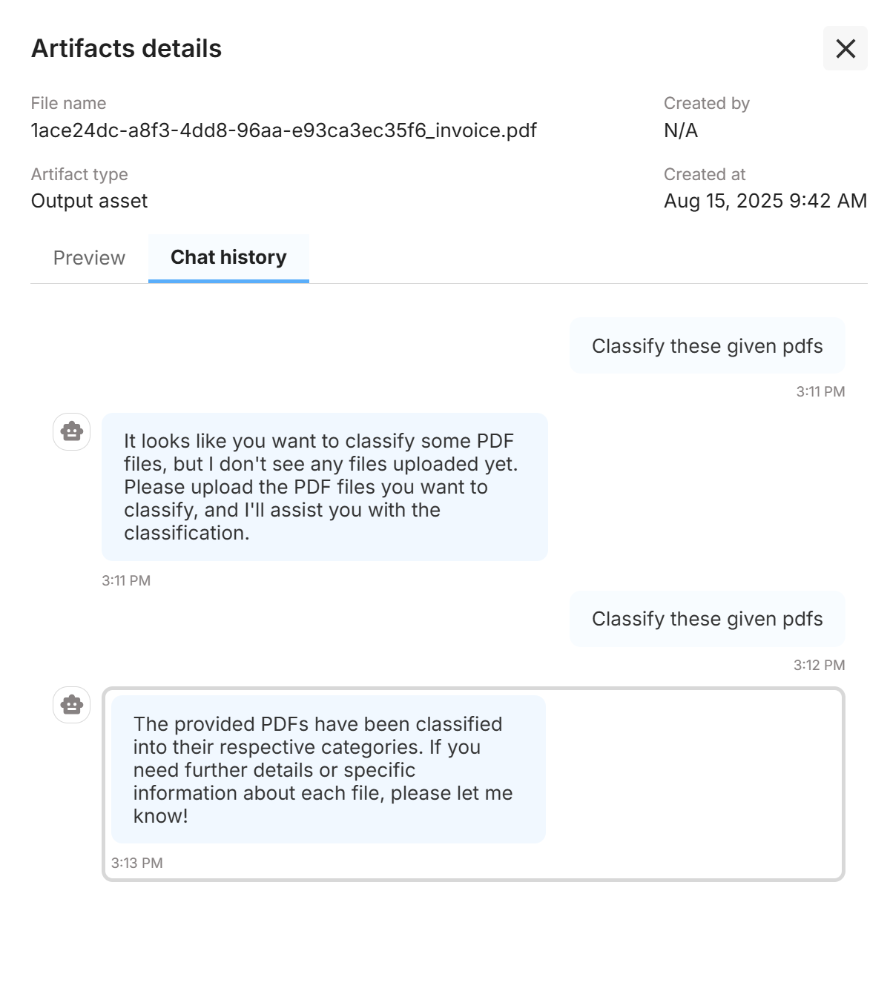Click the 3:13 PM timestamp
Screen dimensions: 890x1008
(x=137, y=863)
